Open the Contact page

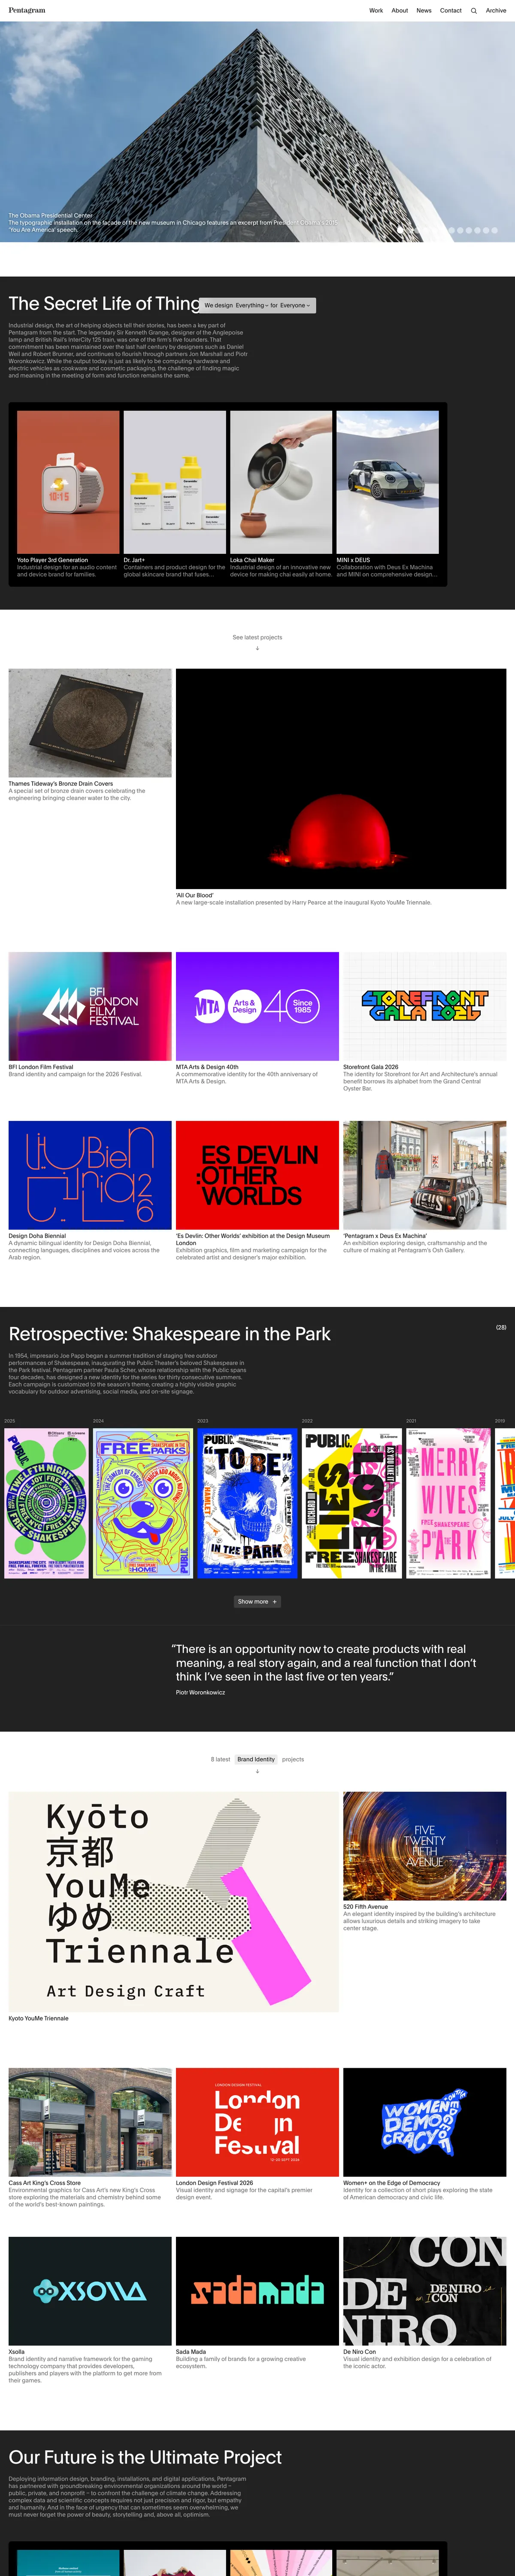coord(451,11)
